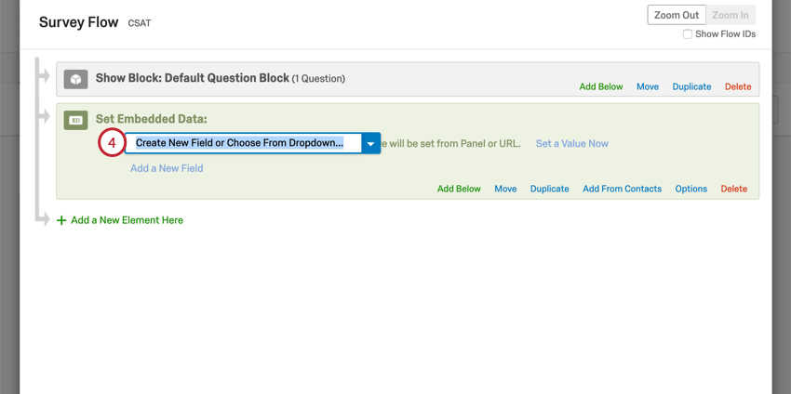Click Add Below on Embedded Data element
This screenshot has height=394, width=791.
459,189
